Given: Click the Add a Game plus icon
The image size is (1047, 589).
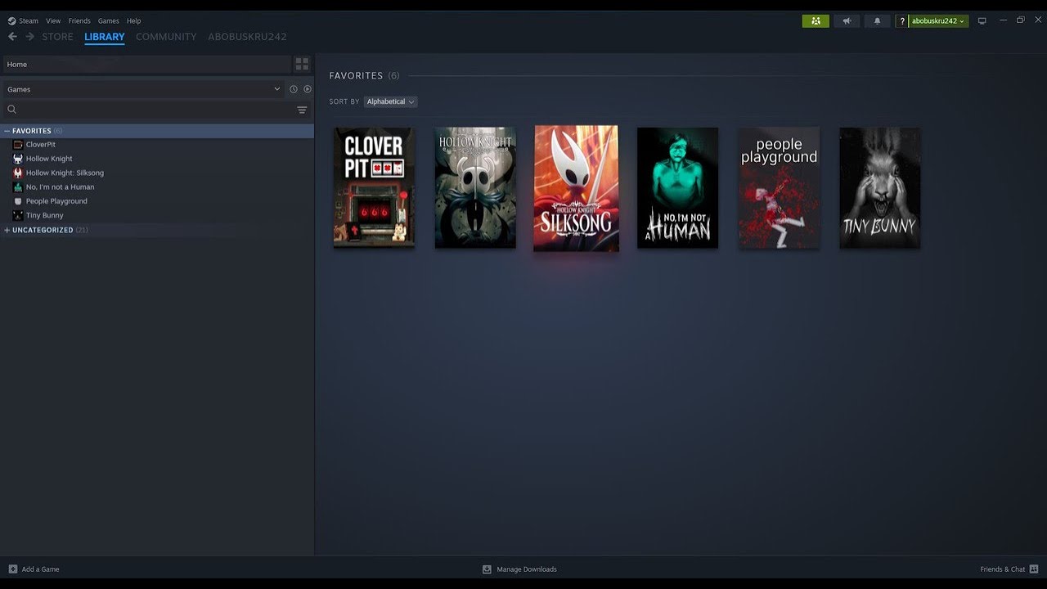Looking at the screenshot, I should (13, 569).
